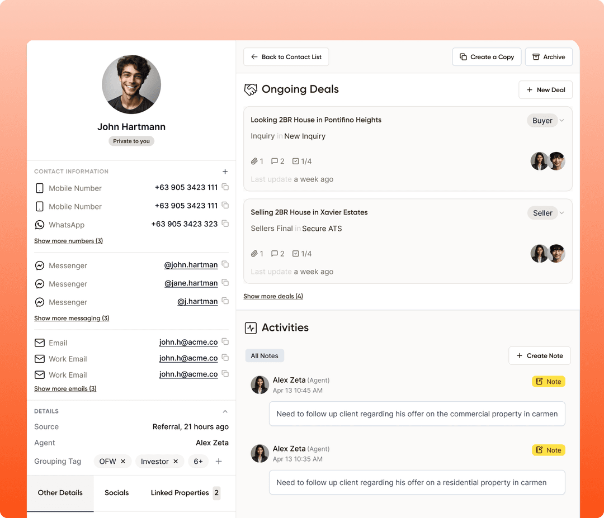The width and height of the screenshot is (604, 518).
Task: Archive this contact
Action: [549, 57]
